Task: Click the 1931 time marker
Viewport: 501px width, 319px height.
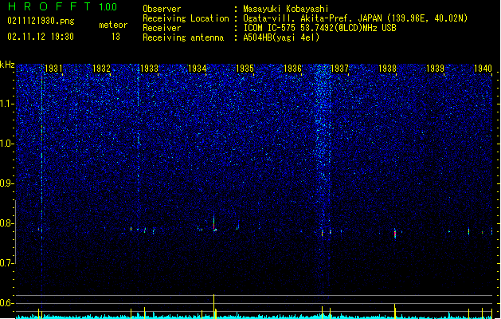Action: pos(53,68)
